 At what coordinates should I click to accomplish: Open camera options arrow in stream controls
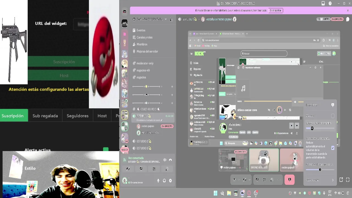pos(249,180)
